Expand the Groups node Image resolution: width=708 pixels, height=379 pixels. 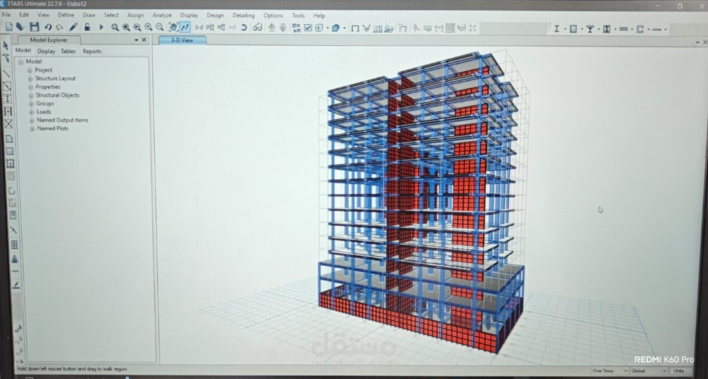click(31, 103)
